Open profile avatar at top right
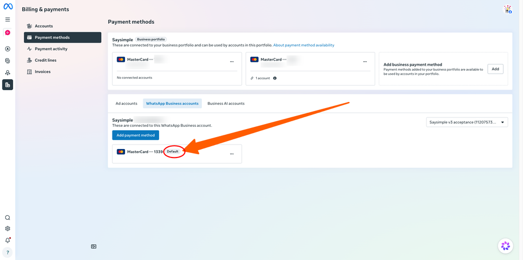 coord(507,9)
